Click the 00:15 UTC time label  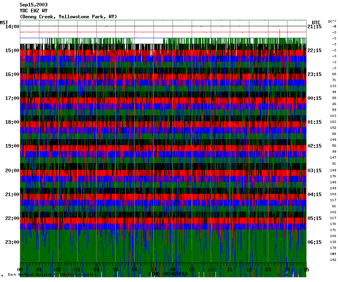pyautogui.click(x=315, y=98)
